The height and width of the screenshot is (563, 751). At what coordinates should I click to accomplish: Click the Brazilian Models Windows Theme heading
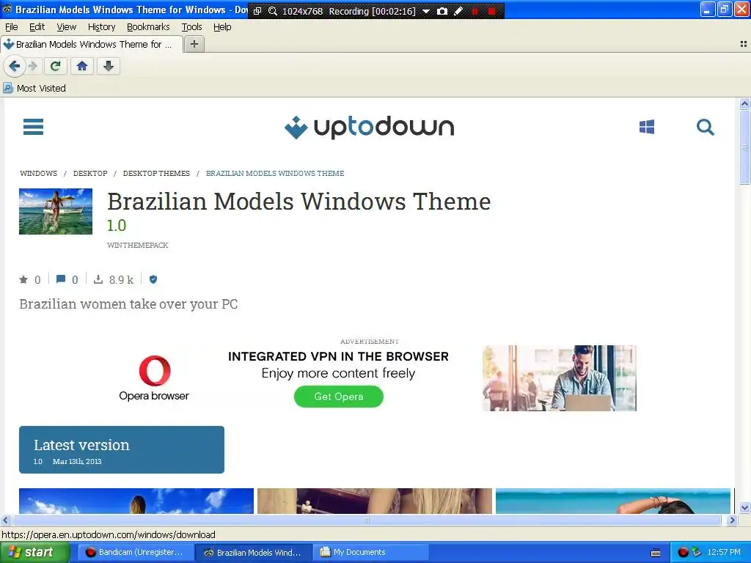299,202
